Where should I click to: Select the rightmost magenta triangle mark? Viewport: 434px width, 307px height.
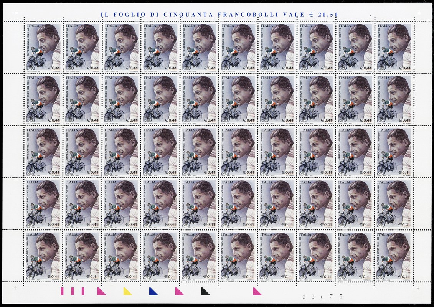tap(257, 292)
